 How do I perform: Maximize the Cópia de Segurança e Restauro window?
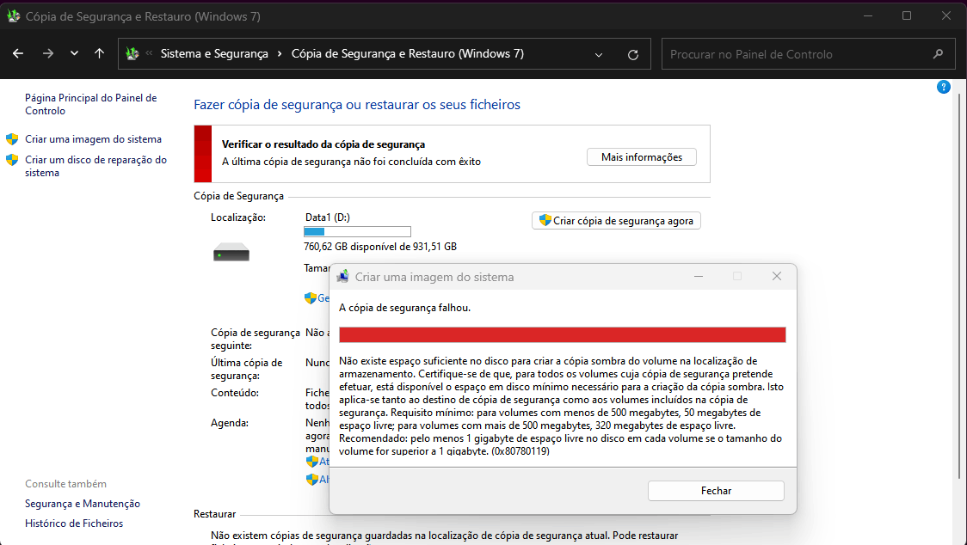[x=907, y=16]
